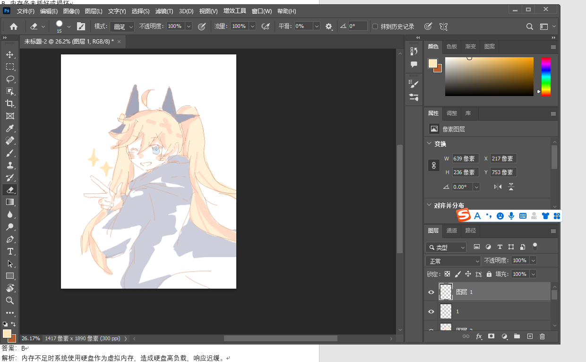Hide the 图层 1 layer visibility

point(431,292)
